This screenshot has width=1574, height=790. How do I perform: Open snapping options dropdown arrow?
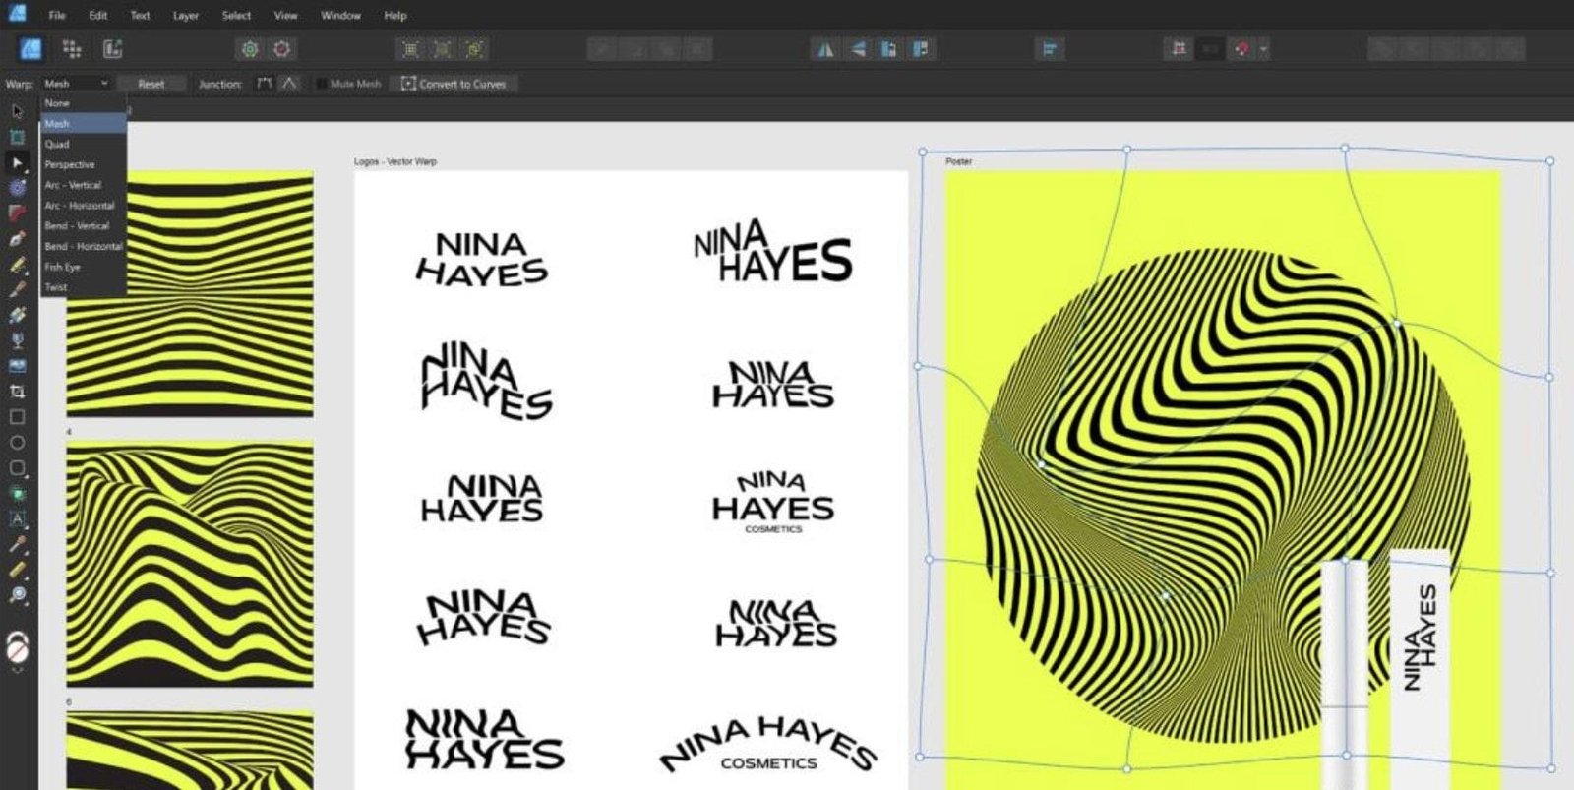point(1264,49)
